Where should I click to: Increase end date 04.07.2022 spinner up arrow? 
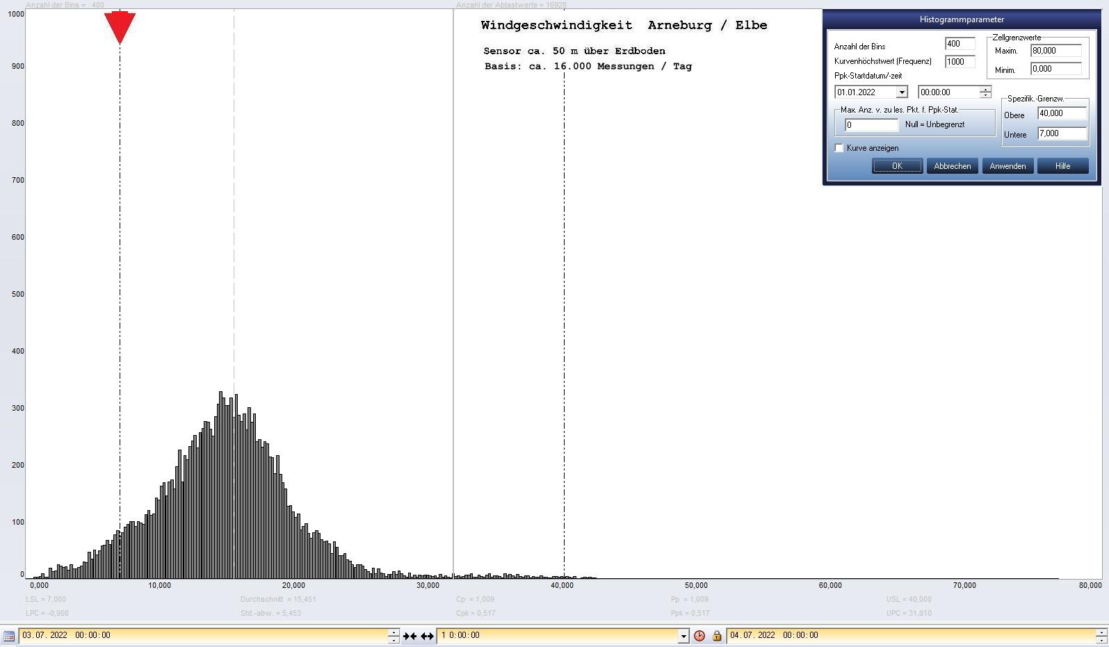pos(1101,632)
